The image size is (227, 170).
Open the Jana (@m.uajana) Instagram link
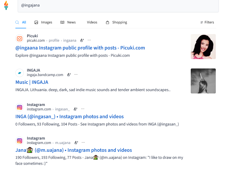[x=74, y=150]
